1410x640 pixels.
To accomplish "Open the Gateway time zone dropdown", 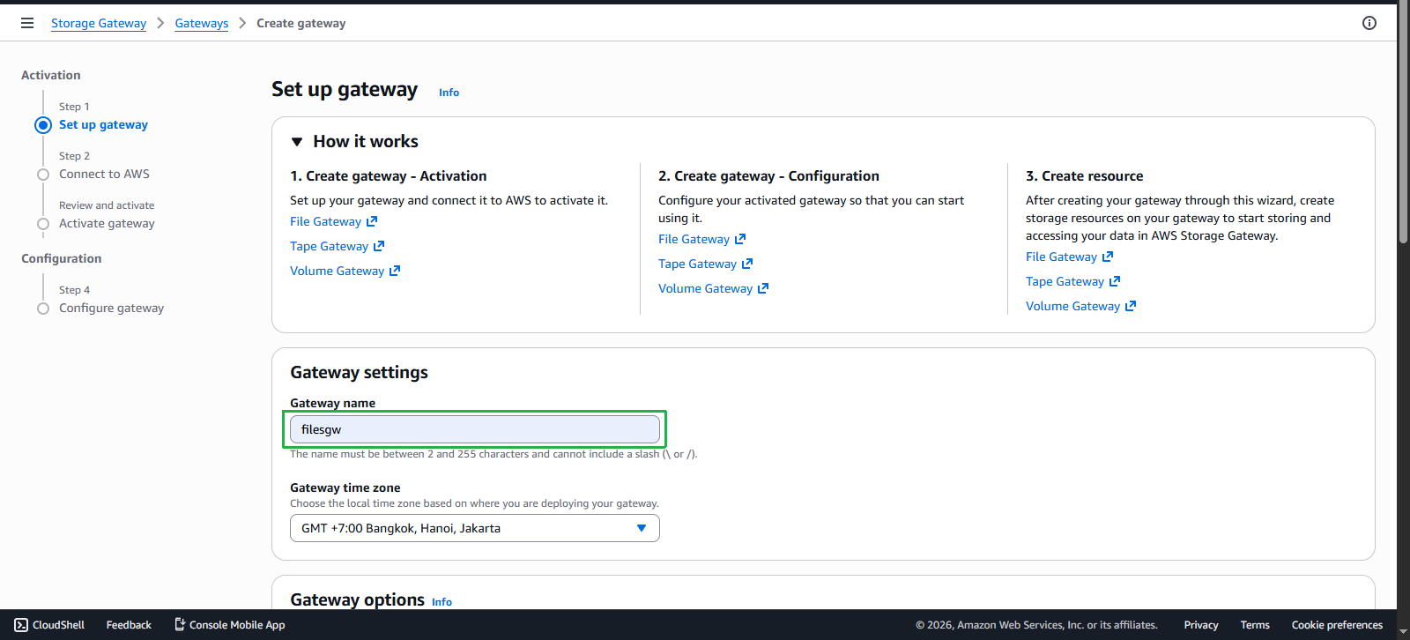I will 475,528.
